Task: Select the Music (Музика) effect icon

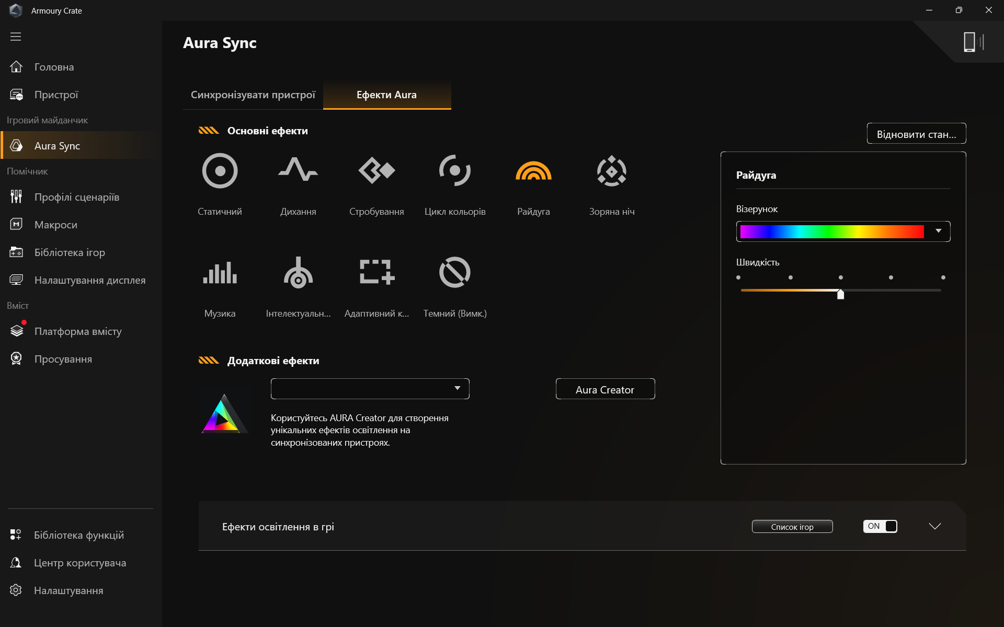Action: 220,273
